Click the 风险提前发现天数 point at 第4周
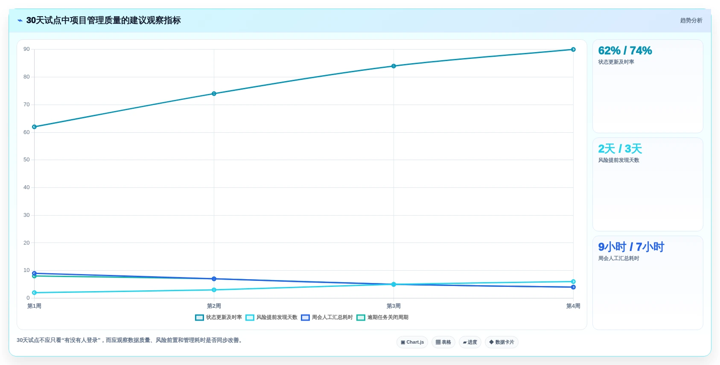720x365 pixels. (573, 282)
